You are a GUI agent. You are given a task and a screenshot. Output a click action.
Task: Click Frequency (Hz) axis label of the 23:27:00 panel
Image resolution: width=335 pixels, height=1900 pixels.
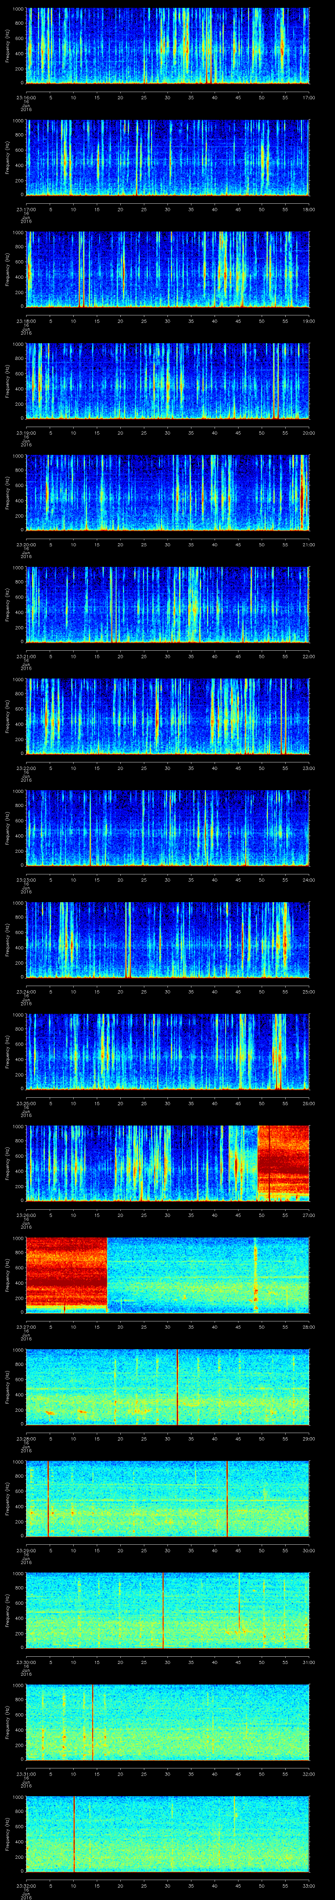(x=8, y=1275)
